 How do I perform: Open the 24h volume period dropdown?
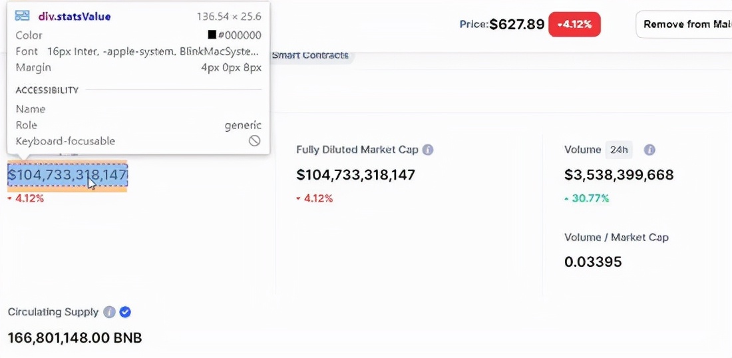[x=619, y=150]
